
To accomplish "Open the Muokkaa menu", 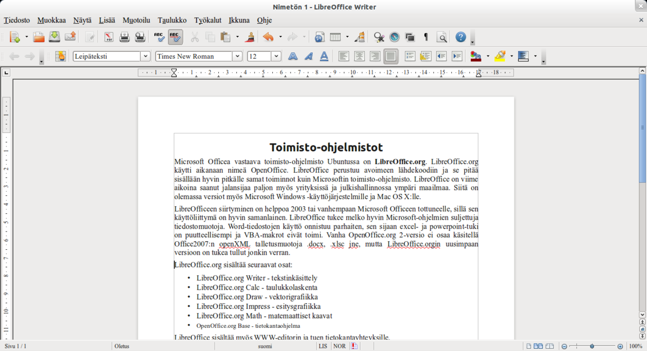I will [51, 20].
